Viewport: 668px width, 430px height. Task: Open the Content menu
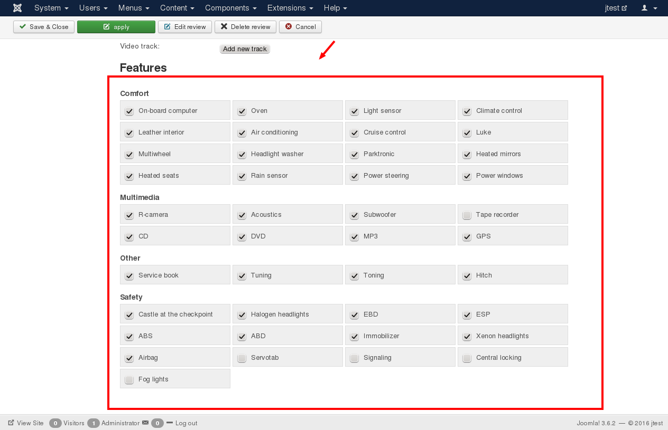tap(177, 8)
